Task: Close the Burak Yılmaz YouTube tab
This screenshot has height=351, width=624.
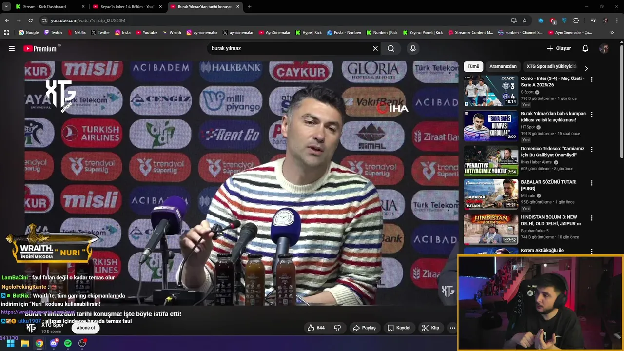Action: 238,7
